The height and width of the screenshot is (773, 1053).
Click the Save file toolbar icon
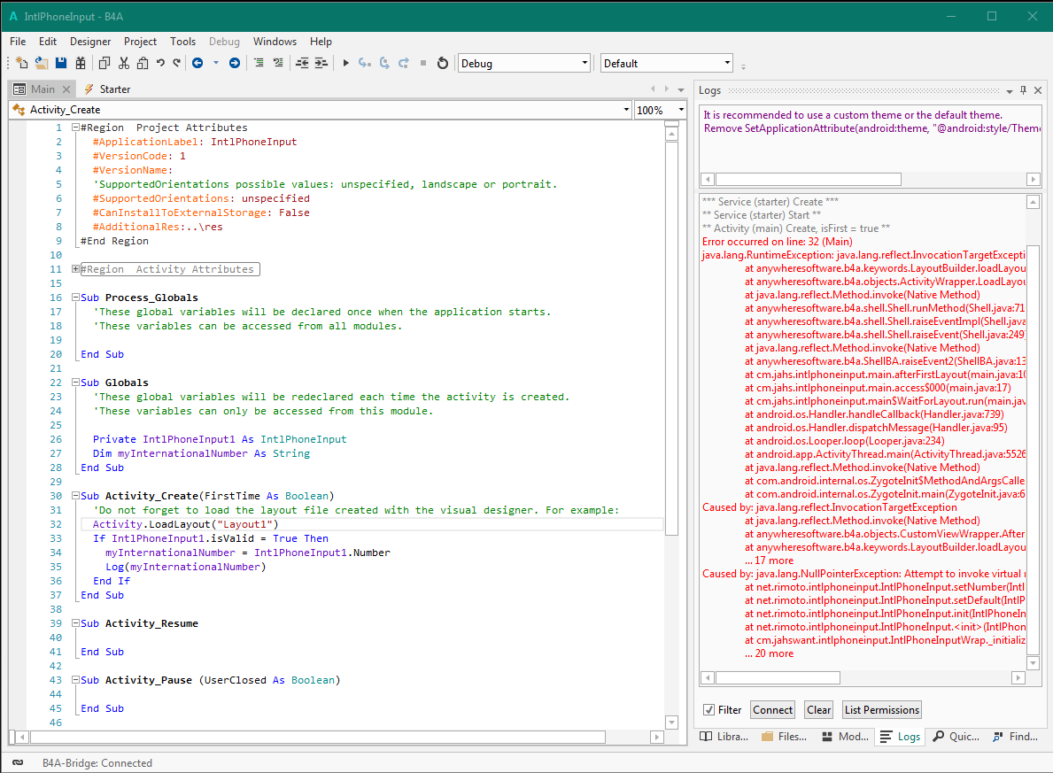click(x=61, y=63)
